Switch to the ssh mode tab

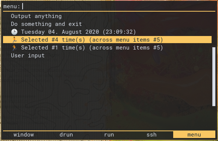pyautogui.click(x=151, y=135)
